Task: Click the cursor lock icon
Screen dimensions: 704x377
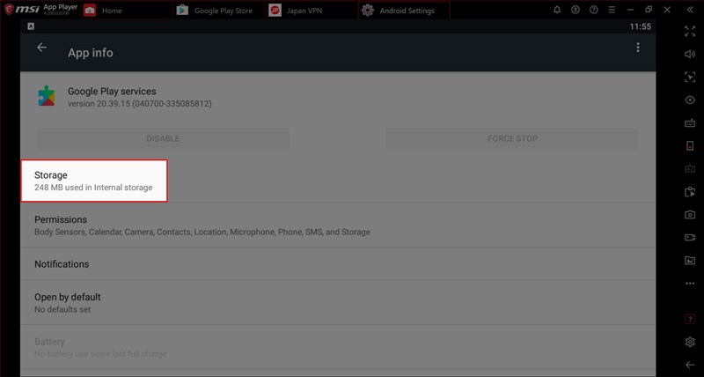Action: 690,77
